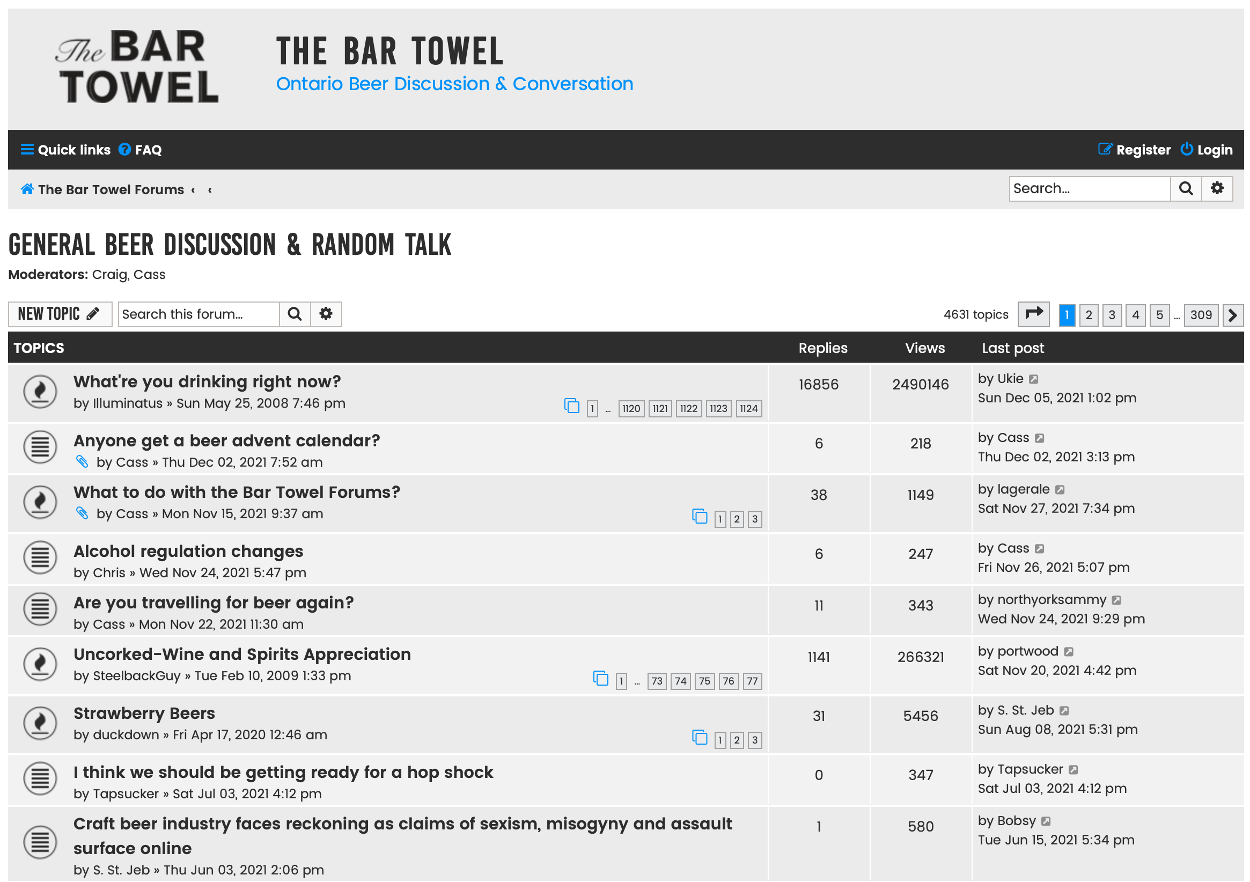Viewport: 1250px width, 882px height.
Task: Open moderator Craig's profile
Action: (109, 275)
